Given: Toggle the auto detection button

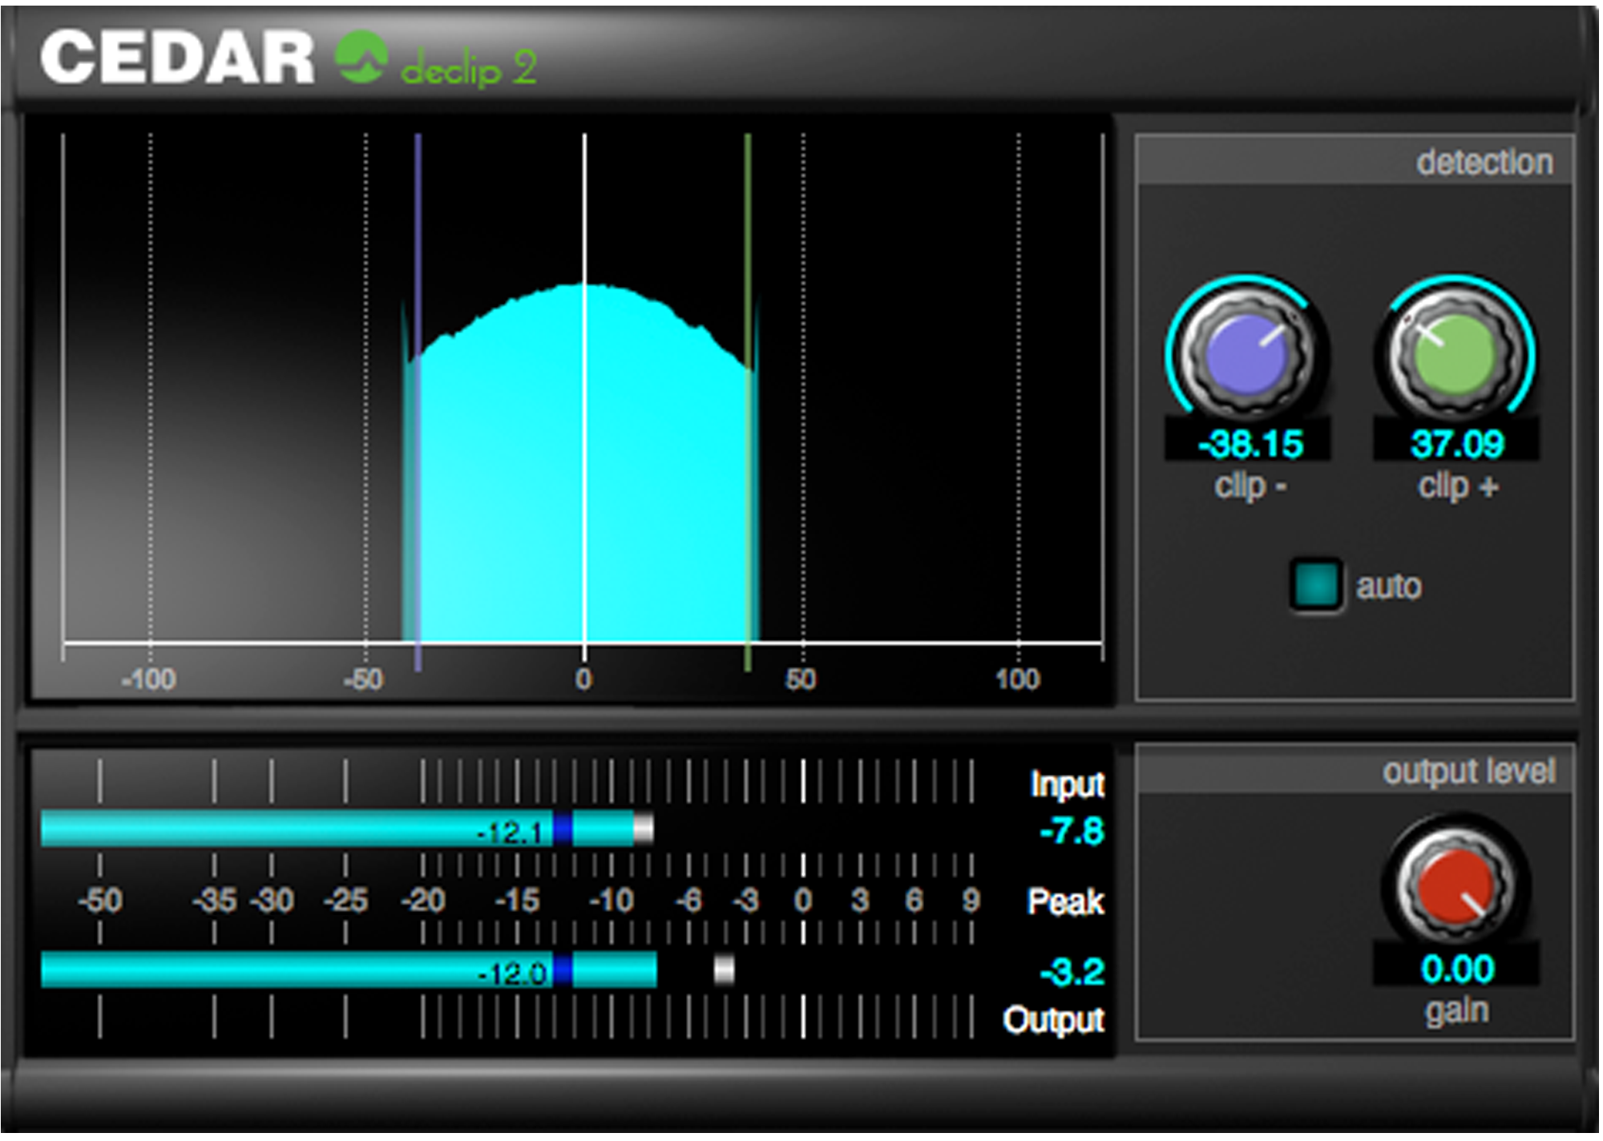Looking at the screenshot, I should (1316, 585).
